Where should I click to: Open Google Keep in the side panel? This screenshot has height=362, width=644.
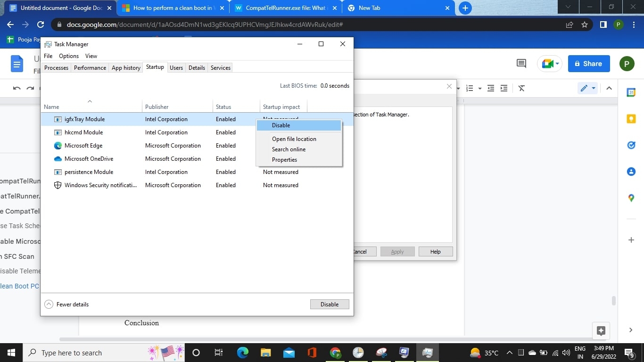(631, 119)
